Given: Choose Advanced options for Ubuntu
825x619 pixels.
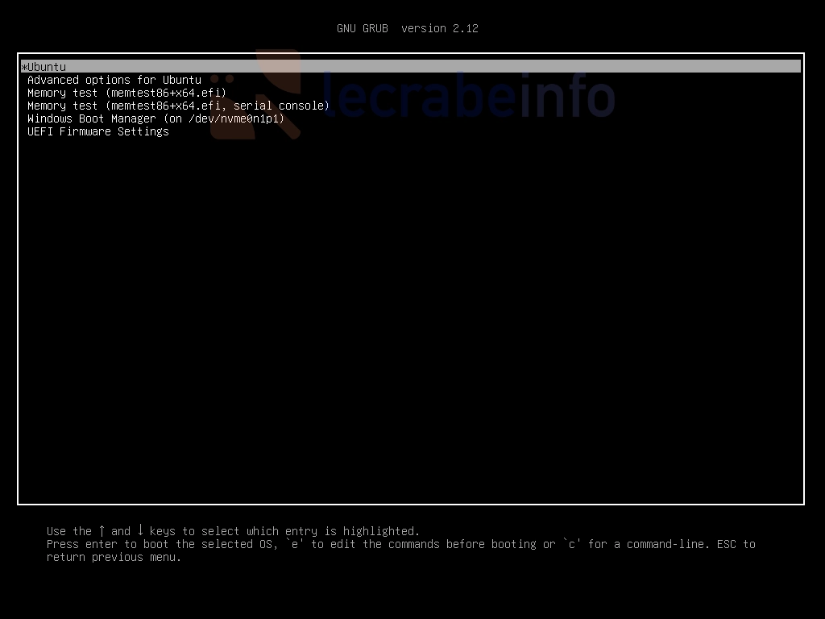Looking at the screenshot, I should [x=114, y=80].
